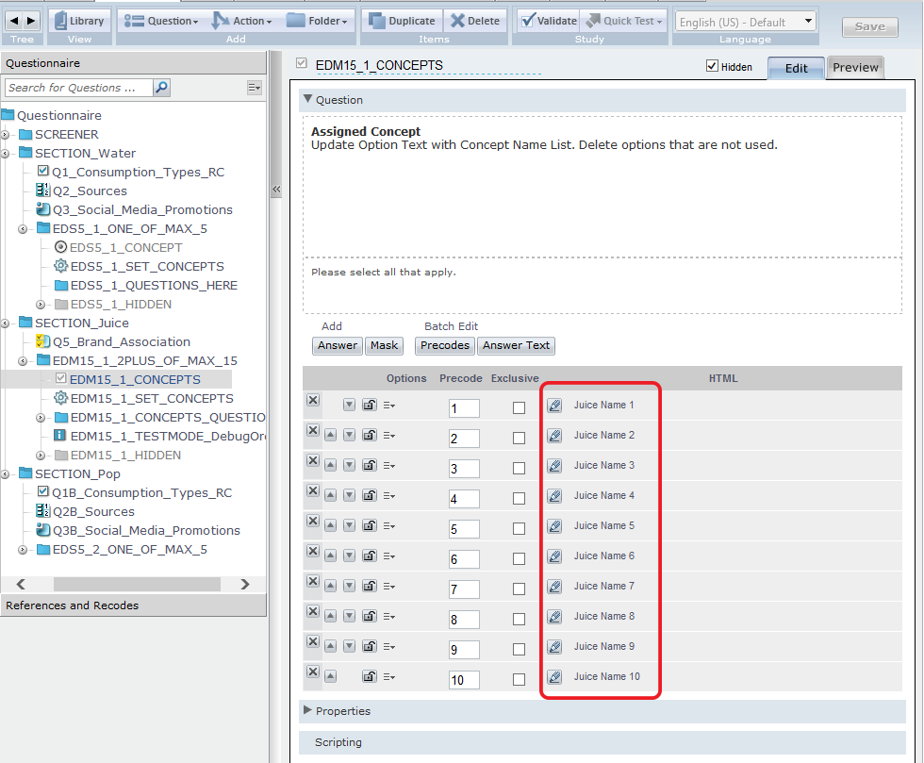This screenshot has width=924, height=763.
Task: Check Exclusive for Juice Name 10
Action: (520, 679)
